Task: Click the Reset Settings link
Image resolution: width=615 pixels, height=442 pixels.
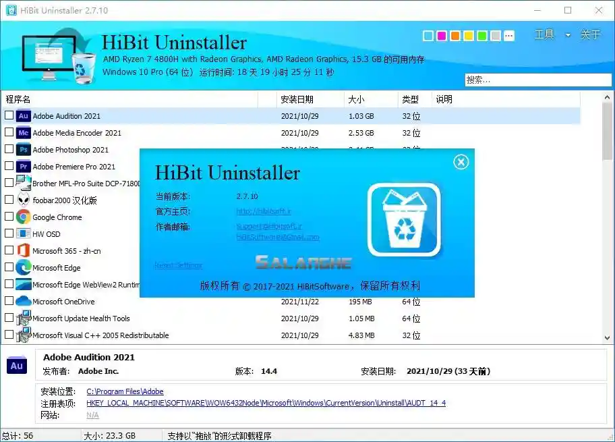Action: (178, 265)
